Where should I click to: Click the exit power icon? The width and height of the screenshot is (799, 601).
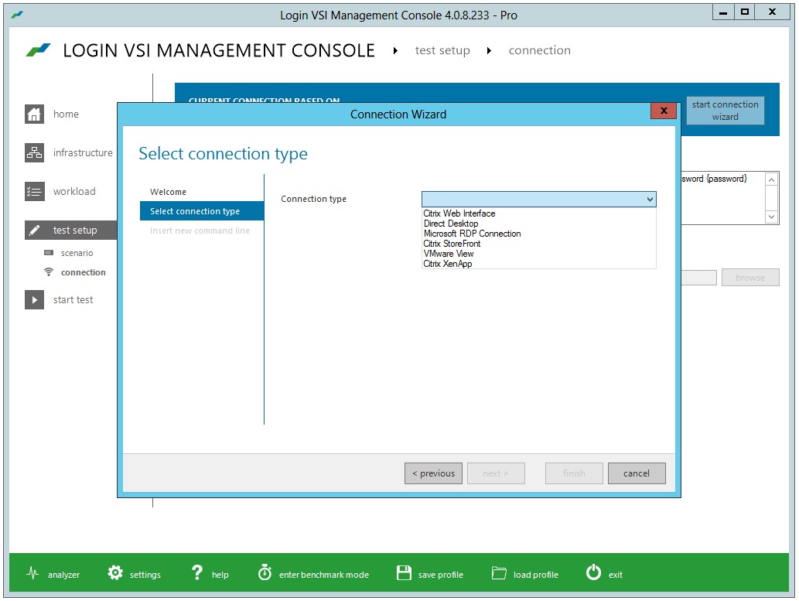pos(594,572)
